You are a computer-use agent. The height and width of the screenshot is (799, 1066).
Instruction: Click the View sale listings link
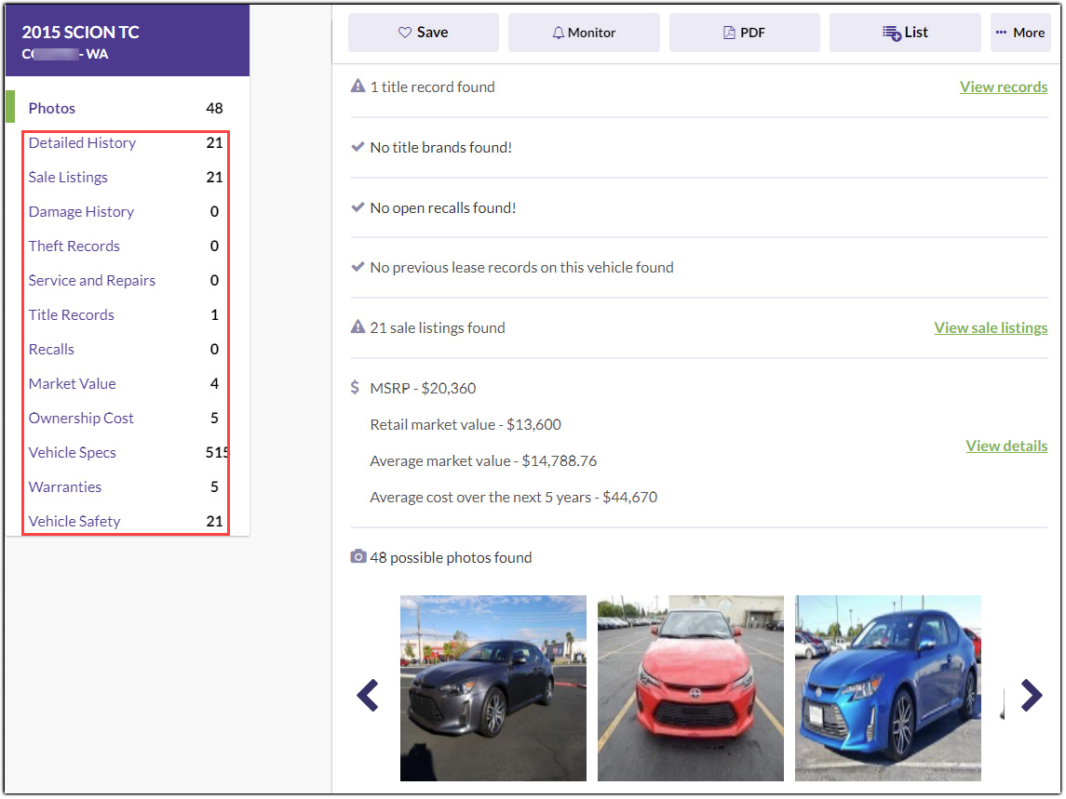click(991, 328)
